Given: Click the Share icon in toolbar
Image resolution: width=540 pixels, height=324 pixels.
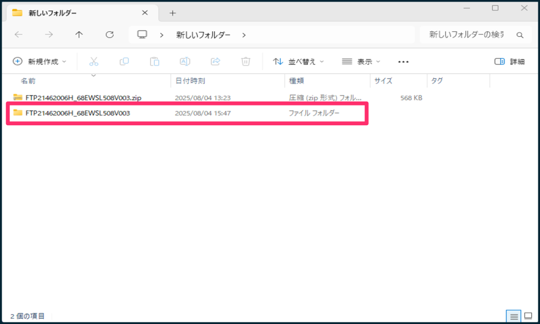Looking at the screenshot, I should tap(216, 62).
